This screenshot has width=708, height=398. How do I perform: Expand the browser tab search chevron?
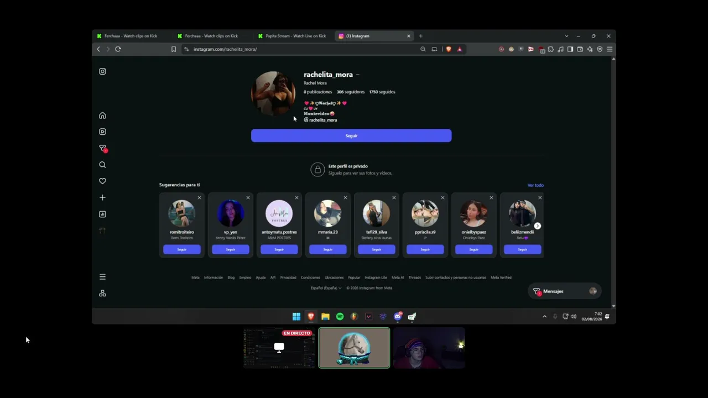click(566, 36)
